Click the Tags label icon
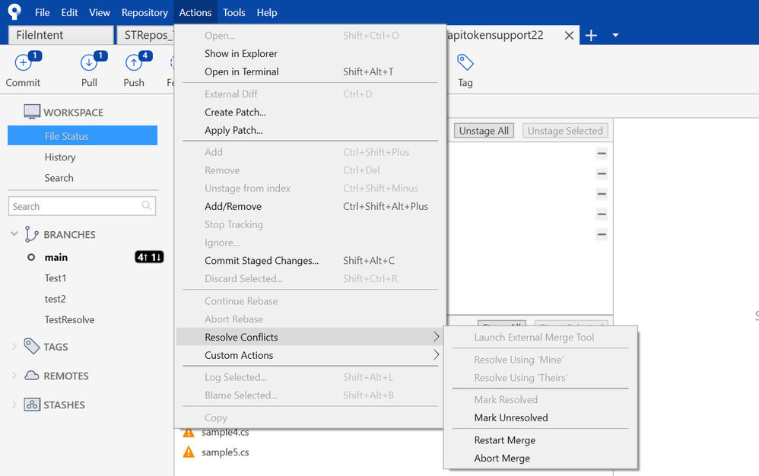Viewport: 759px width, 476px height. point(32,347)
